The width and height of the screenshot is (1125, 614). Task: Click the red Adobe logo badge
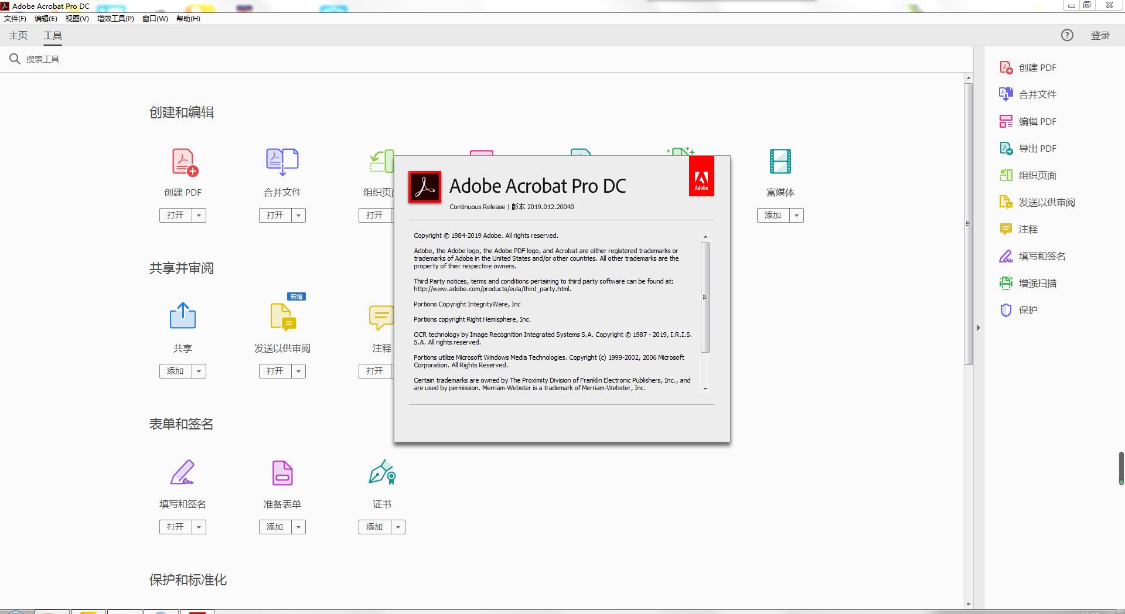point(701,176)
